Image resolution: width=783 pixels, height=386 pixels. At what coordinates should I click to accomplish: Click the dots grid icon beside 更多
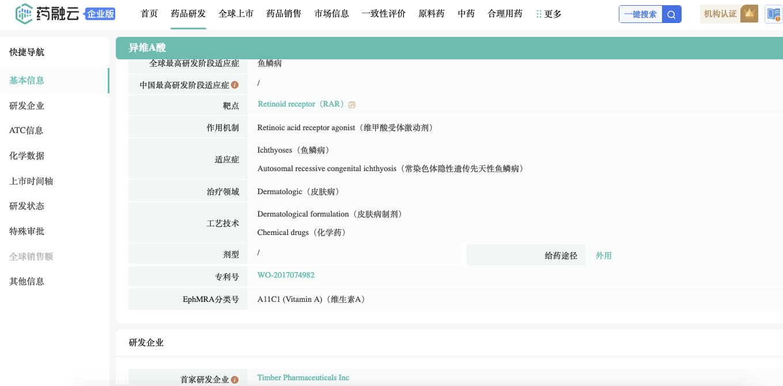click(539, 14)
